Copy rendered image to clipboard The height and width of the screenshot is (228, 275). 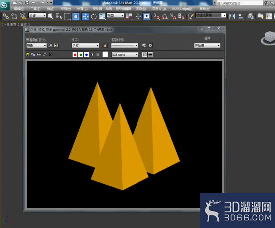pos(33,54)
